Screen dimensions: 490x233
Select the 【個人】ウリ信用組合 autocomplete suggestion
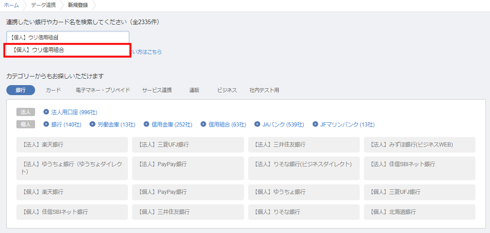click(67, 50)
